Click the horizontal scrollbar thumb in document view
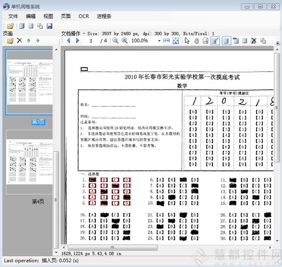282x267 pixels. point(112,247)
